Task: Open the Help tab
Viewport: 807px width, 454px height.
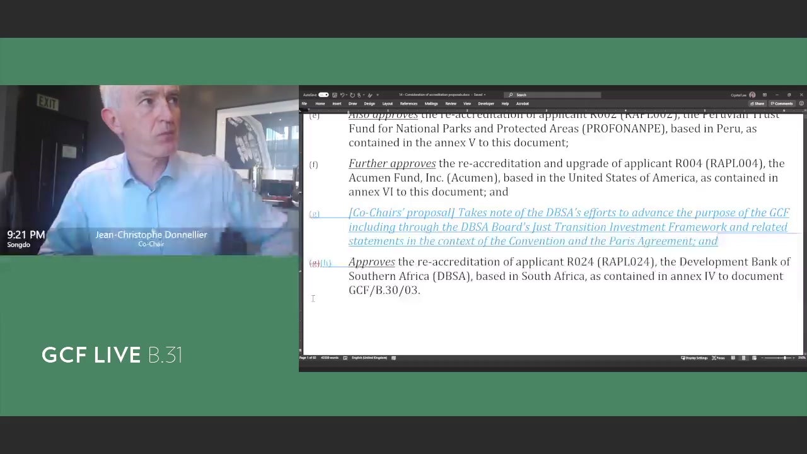Action: click(x=505, y=103)
